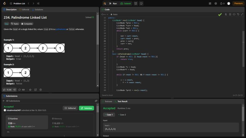Switch to the Solutions tab
246x138 pixels.
tap(38, 10)
